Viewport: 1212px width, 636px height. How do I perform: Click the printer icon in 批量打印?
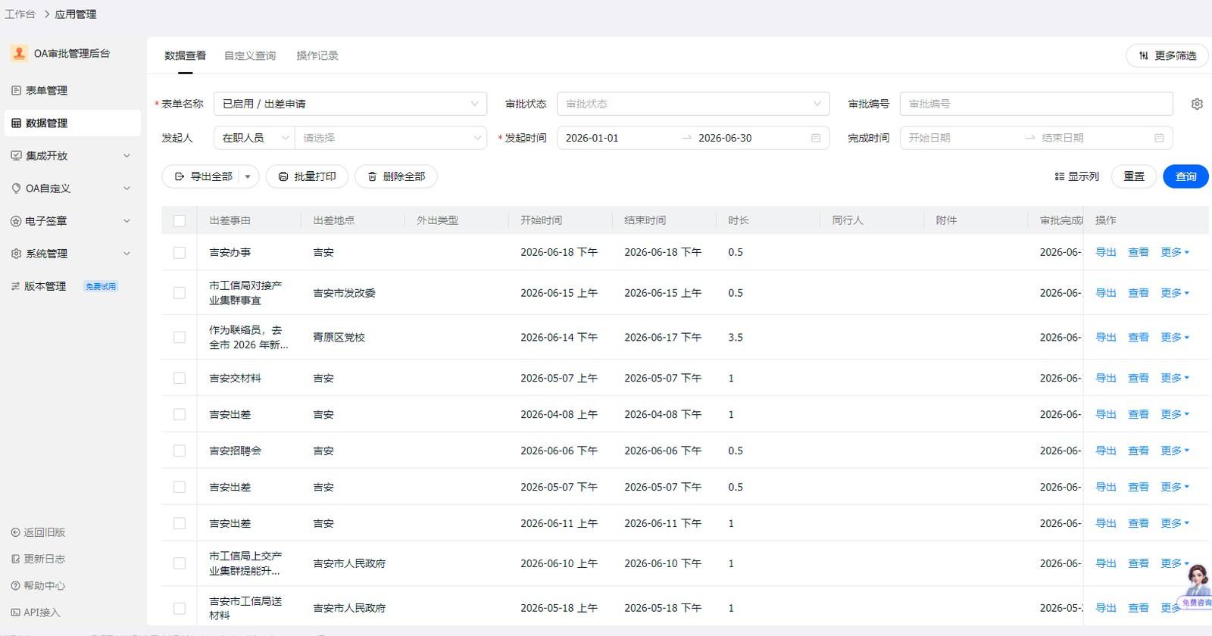pyautogui.click(x=283, y=176)
